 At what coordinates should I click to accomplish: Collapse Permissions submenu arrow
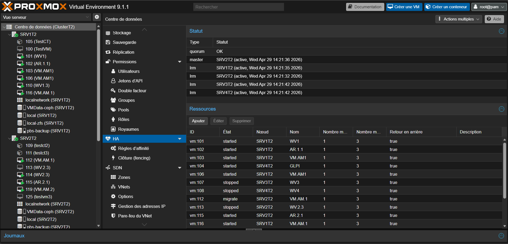180,62
